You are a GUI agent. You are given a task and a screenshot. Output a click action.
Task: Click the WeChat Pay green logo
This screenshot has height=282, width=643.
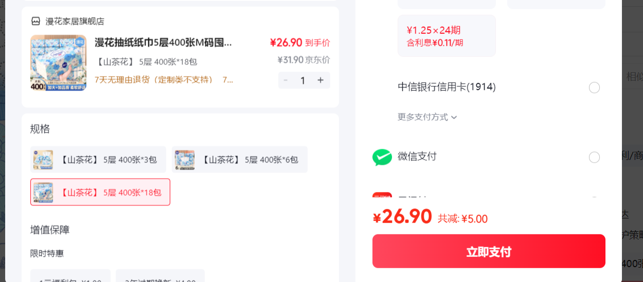point(382,157)
